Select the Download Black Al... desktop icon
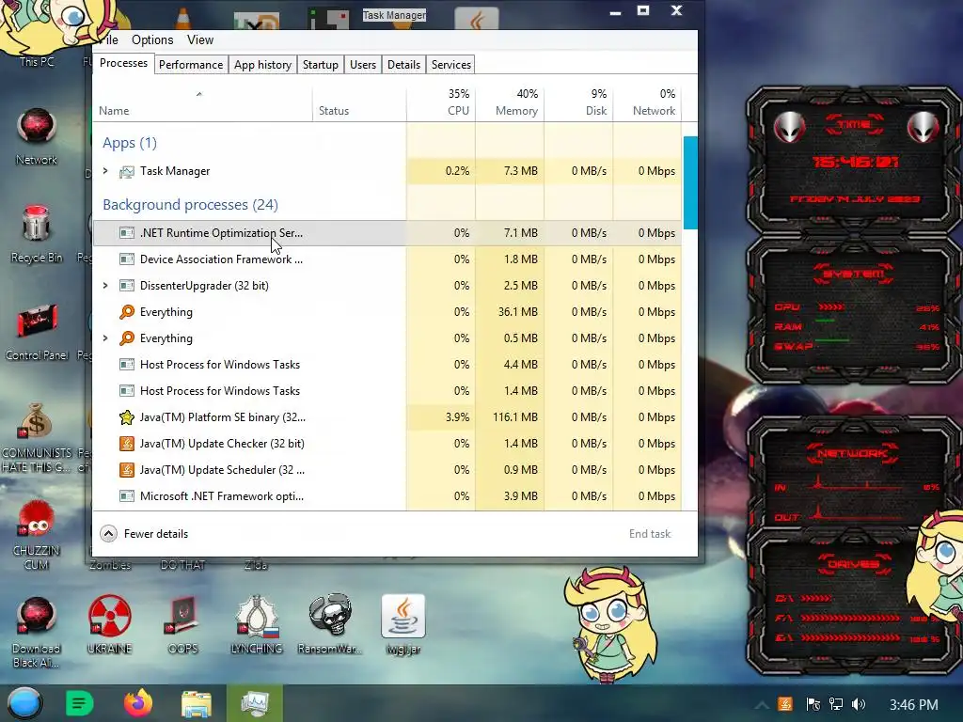963x722 pixels. coord(37,633)
